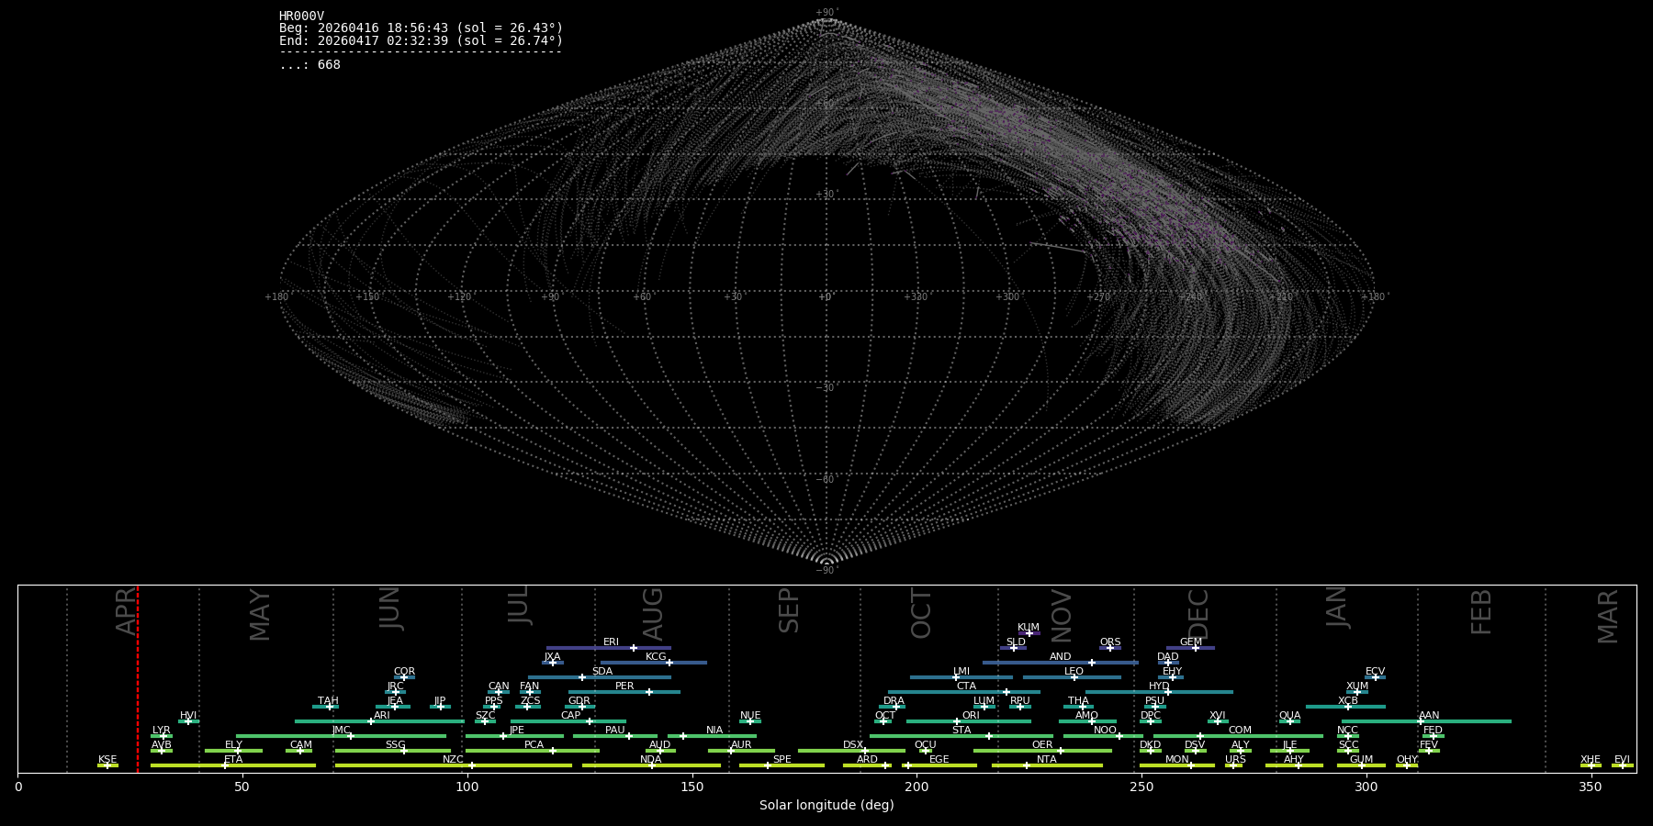Viewport: 1653px width, 826px height.
Task: Click the station code HR000V
Action: pos(301,17)
